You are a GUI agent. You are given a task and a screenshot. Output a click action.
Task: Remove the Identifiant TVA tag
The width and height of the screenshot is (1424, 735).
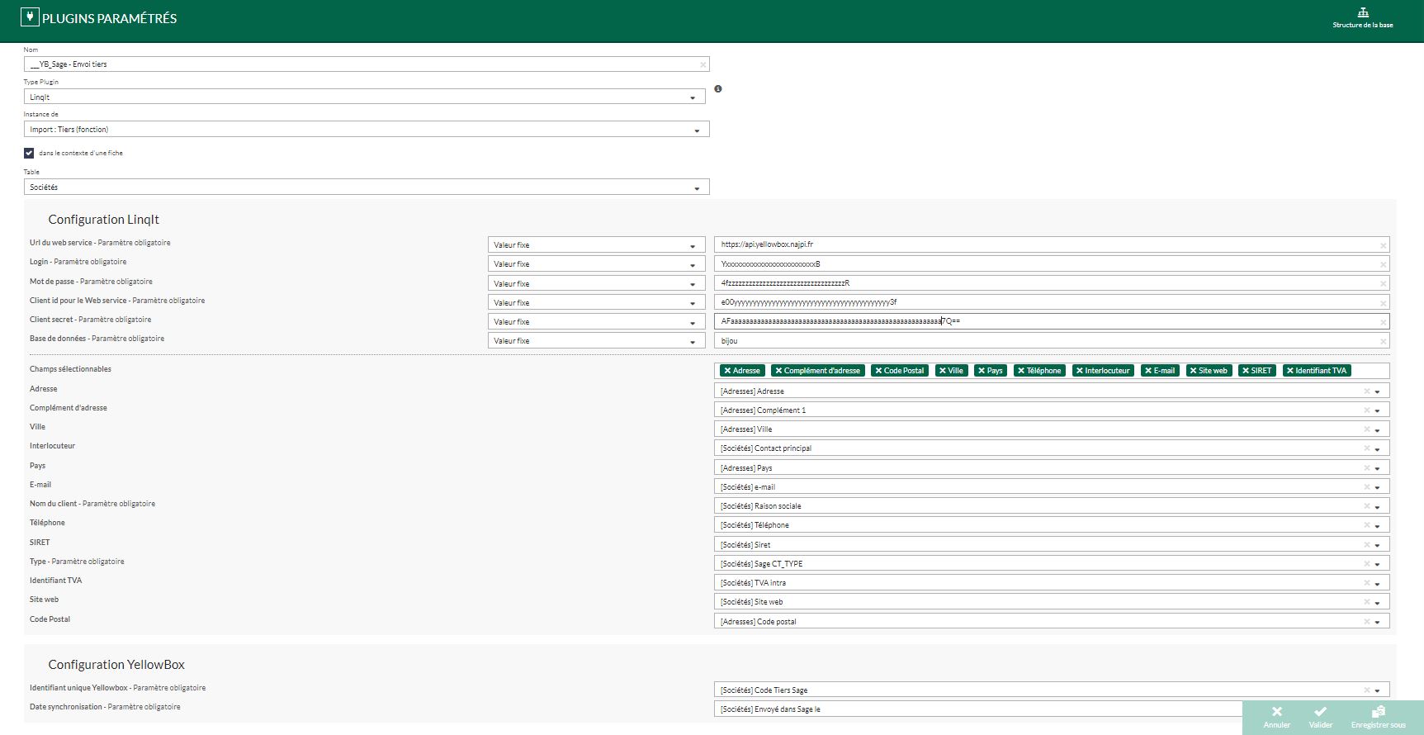(x=1290, y=371)
